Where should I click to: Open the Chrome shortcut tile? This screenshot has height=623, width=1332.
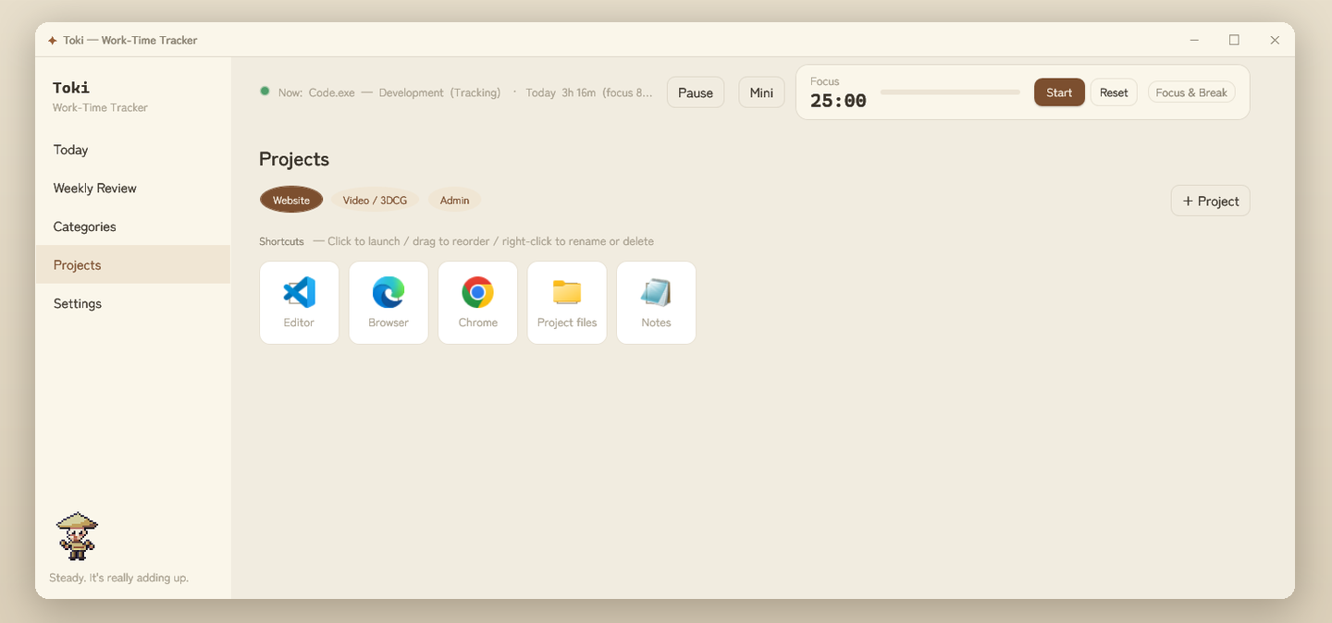[477, 302]
